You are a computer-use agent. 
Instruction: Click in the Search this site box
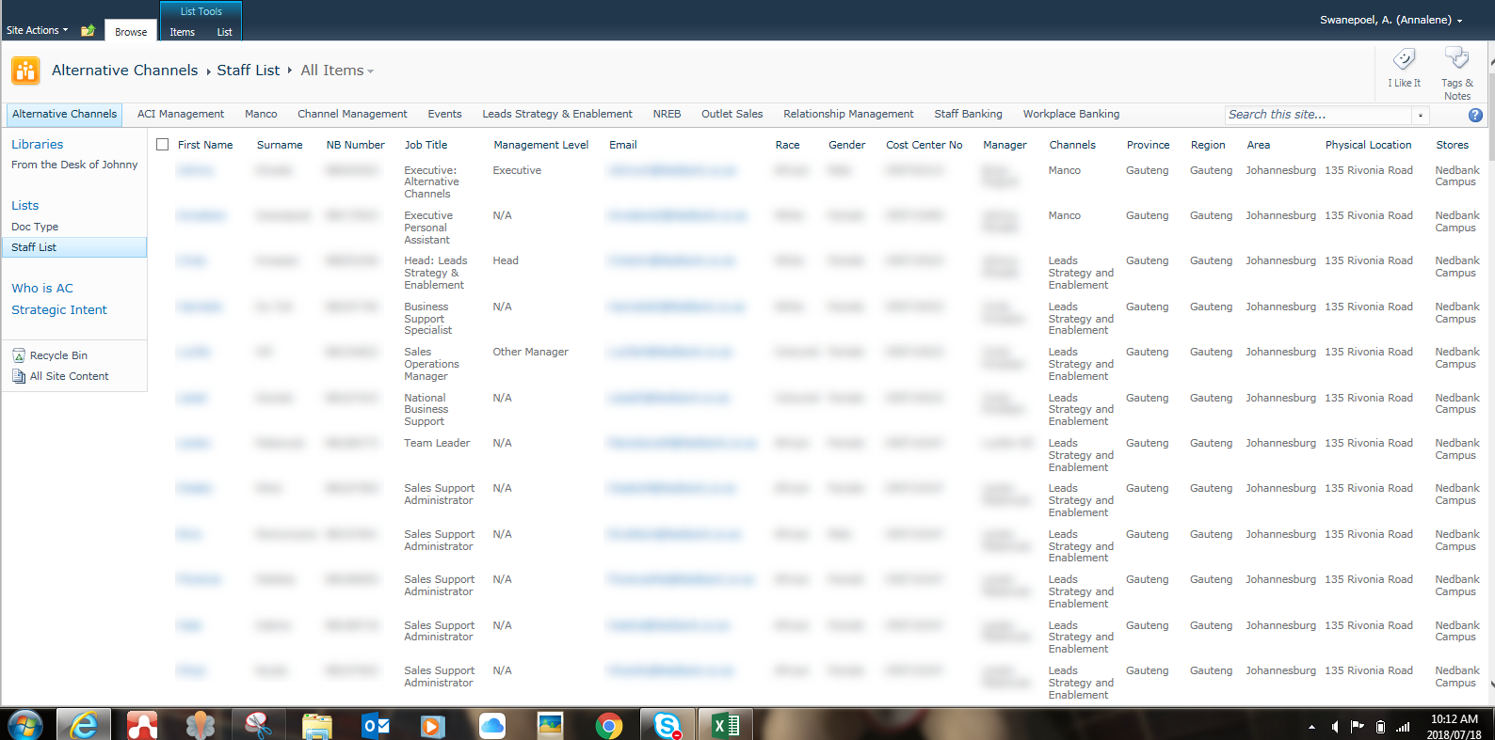tap(1318, 115)
